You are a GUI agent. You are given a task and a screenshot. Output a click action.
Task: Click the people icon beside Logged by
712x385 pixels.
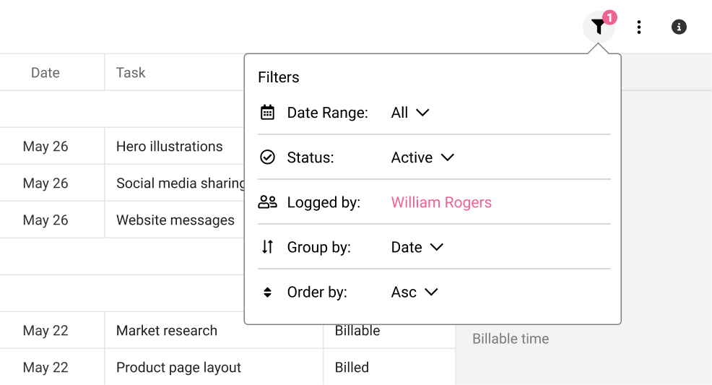click(267, 202)
